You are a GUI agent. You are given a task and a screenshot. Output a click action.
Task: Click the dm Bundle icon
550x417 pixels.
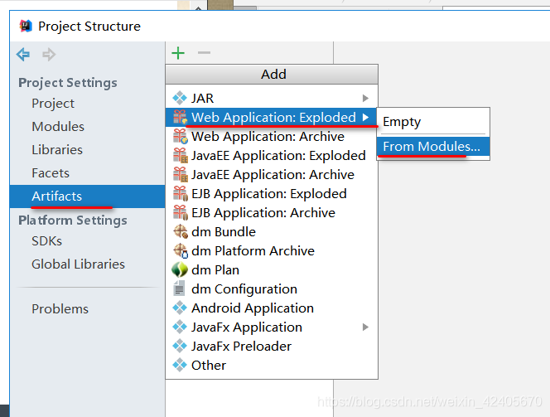coord(181,231)
